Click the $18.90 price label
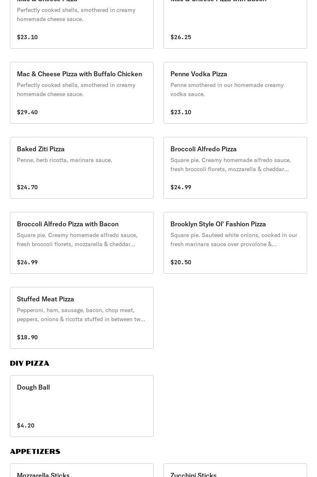 point(27,337)
